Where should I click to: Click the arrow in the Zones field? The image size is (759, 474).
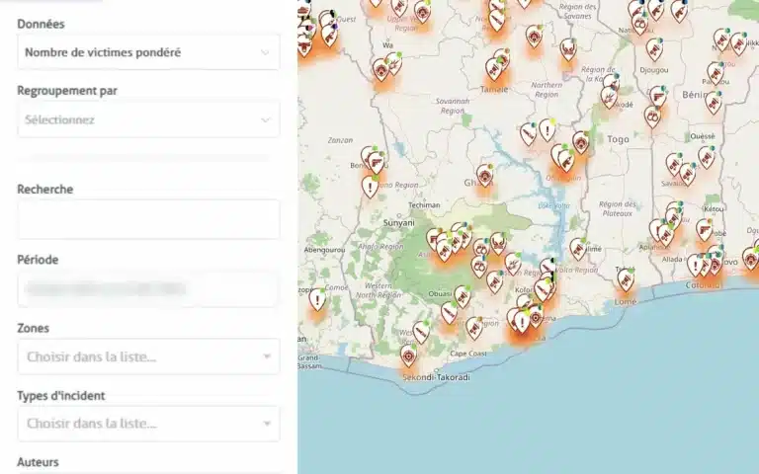(267, 356)
